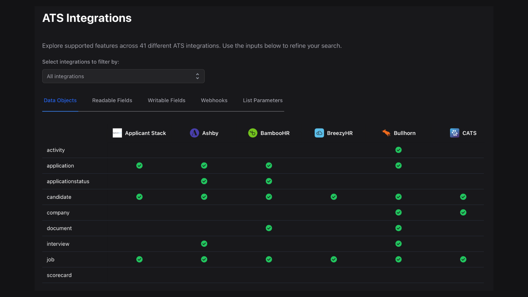Click the Applicant Stack logo icon
Viewport: 528px width, 297px height.
click(117, 133)
